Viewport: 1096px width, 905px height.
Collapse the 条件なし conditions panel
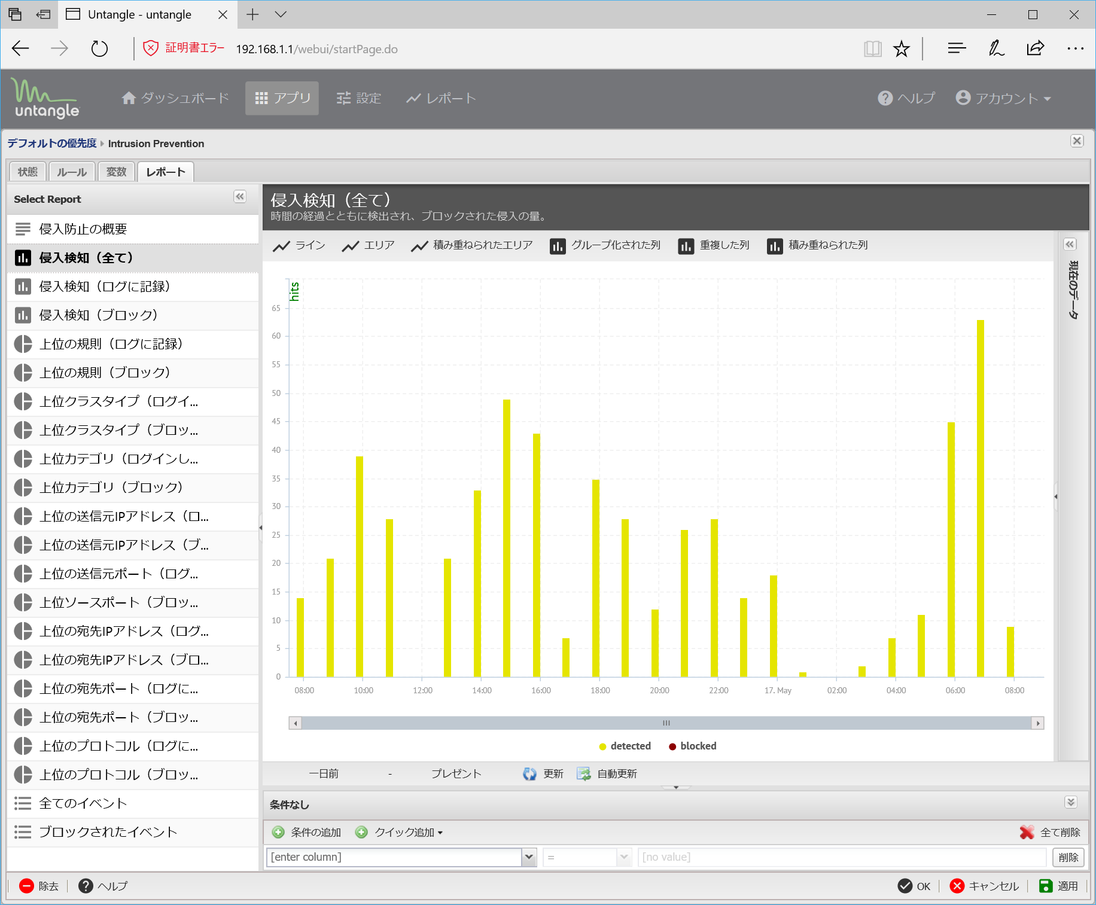coord(1071,802)
